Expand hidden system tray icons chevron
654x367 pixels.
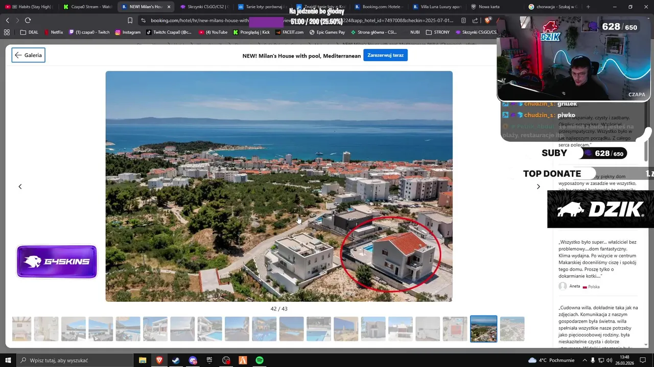tap(585, 360)
